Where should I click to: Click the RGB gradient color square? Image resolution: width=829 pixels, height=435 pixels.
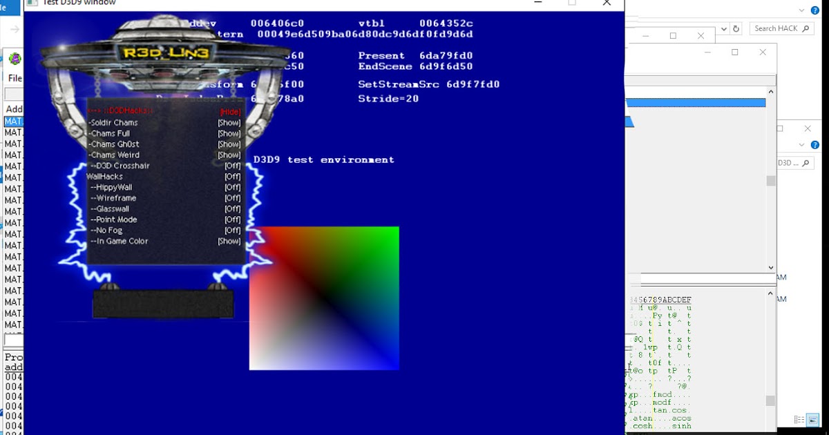pyautogui.click(x=323, y=297)
